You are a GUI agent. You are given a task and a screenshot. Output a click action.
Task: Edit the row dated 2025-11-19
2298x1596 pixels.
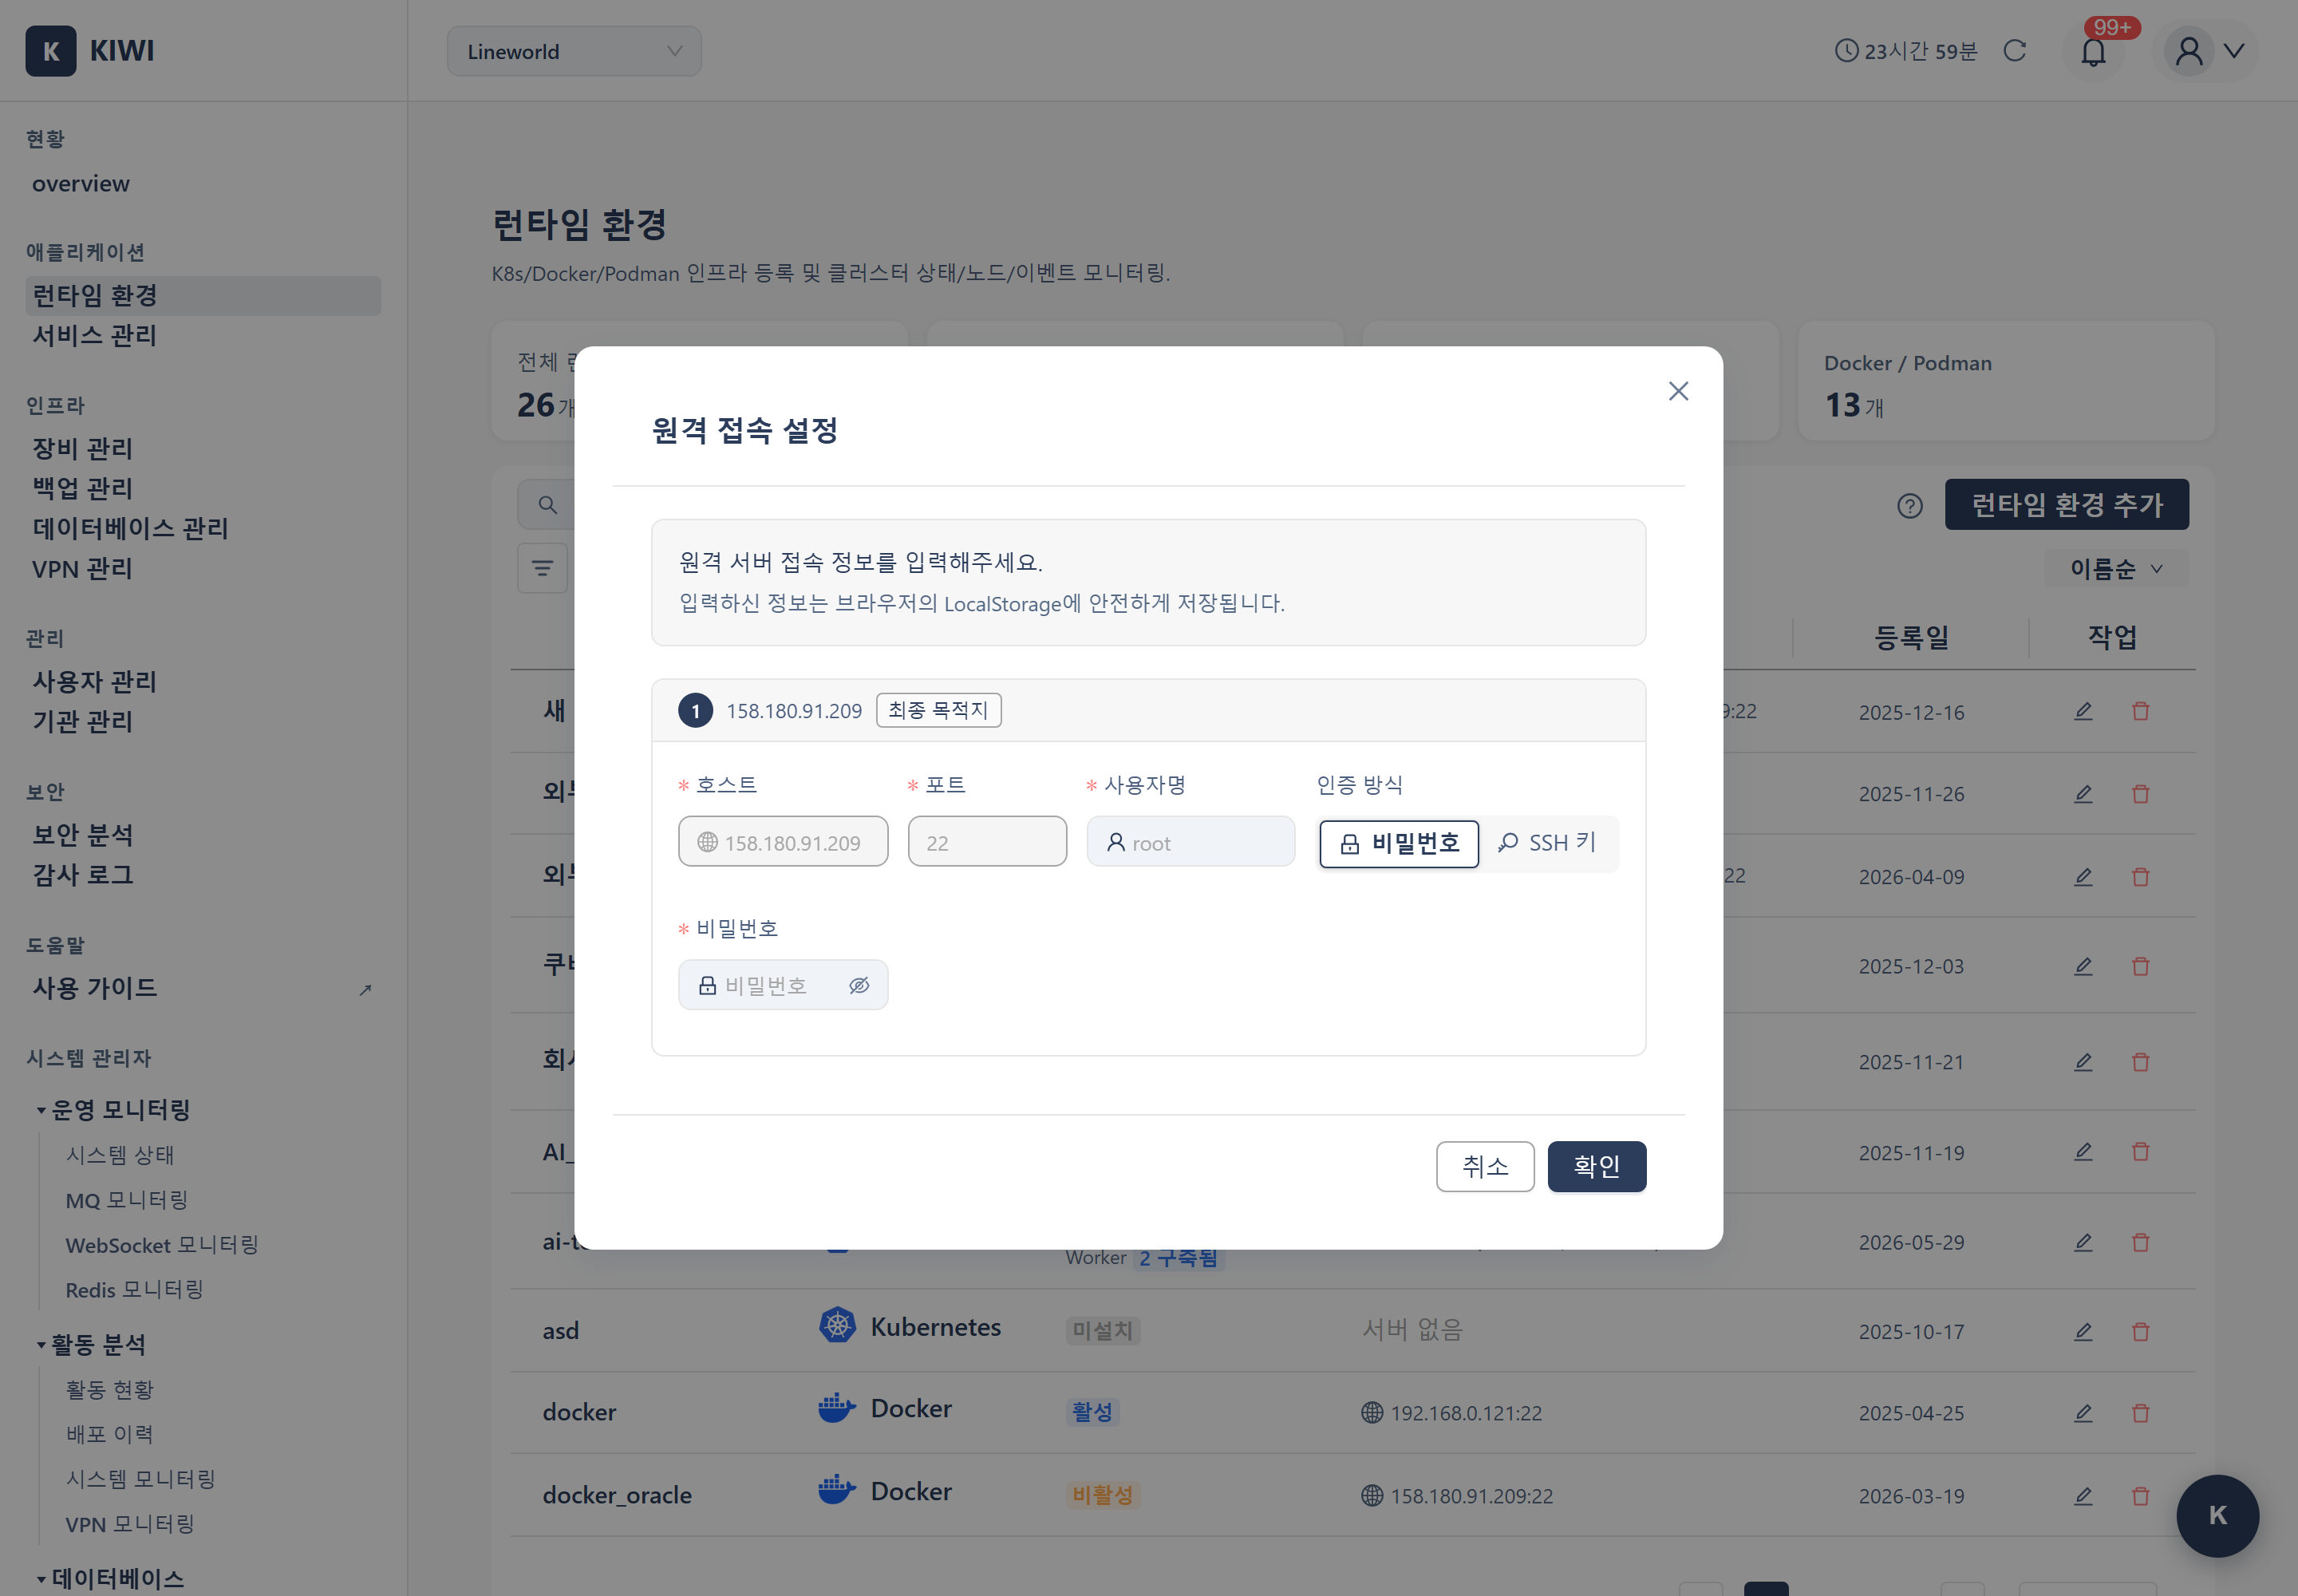pyautogui.click(x=2083, y=1152)
